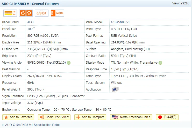The height and width of the screenshot is (128, 192).
Task: Expand AUO G104SN03 V1 Specification Detail
Action: click(x=31, y=125)
